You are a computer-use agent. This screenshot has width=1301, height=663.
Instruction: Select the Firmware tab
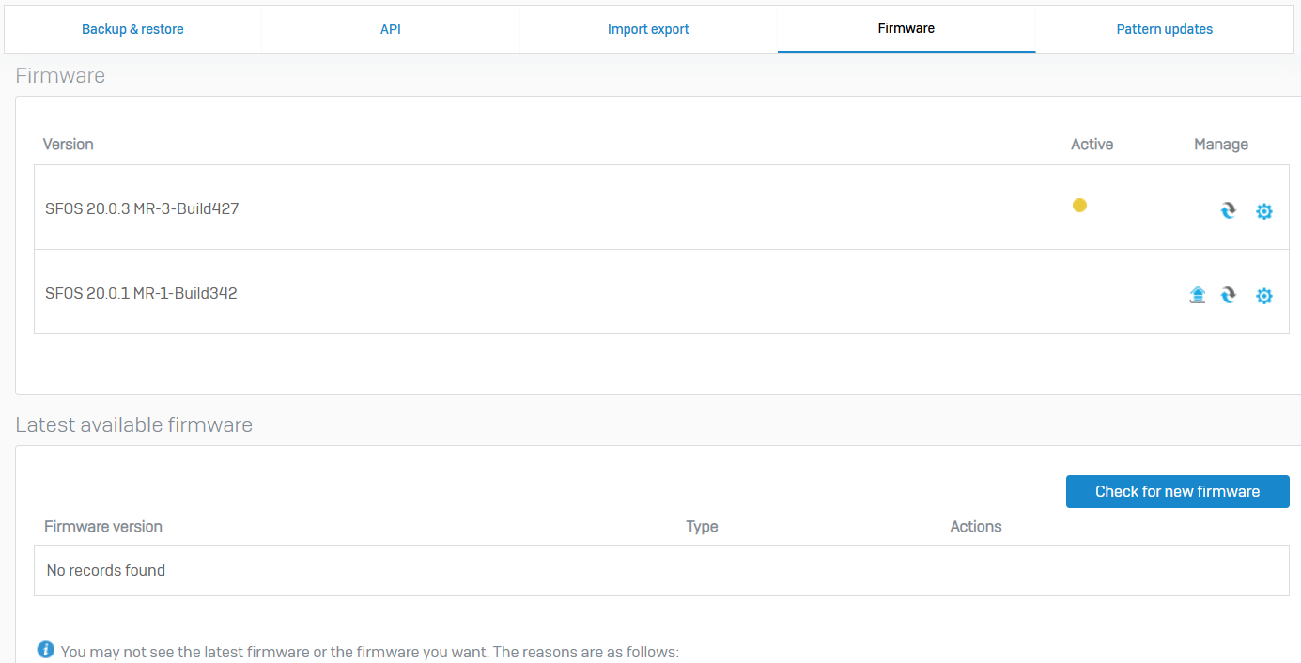point(906,28)
